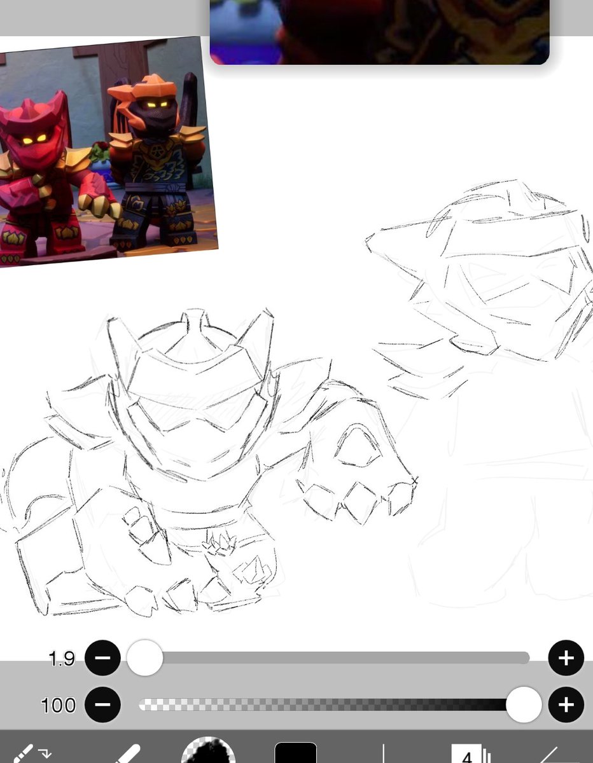Increase brush thickness with plus button
593x763 pixels.
[566, 658]
